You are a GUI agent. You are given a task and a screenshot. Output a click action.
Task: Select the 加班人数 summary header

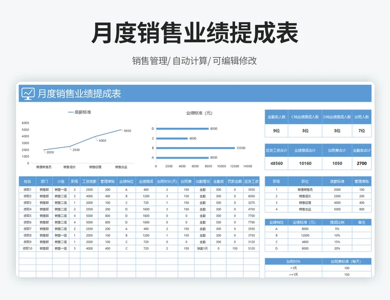[362, 117]
